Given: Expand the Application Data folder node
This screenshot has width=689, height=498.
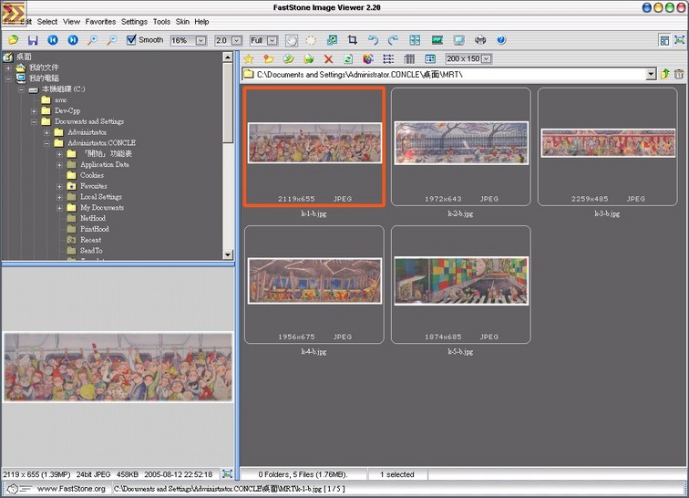Looking at the screenshot, I should tap(59, 164).
